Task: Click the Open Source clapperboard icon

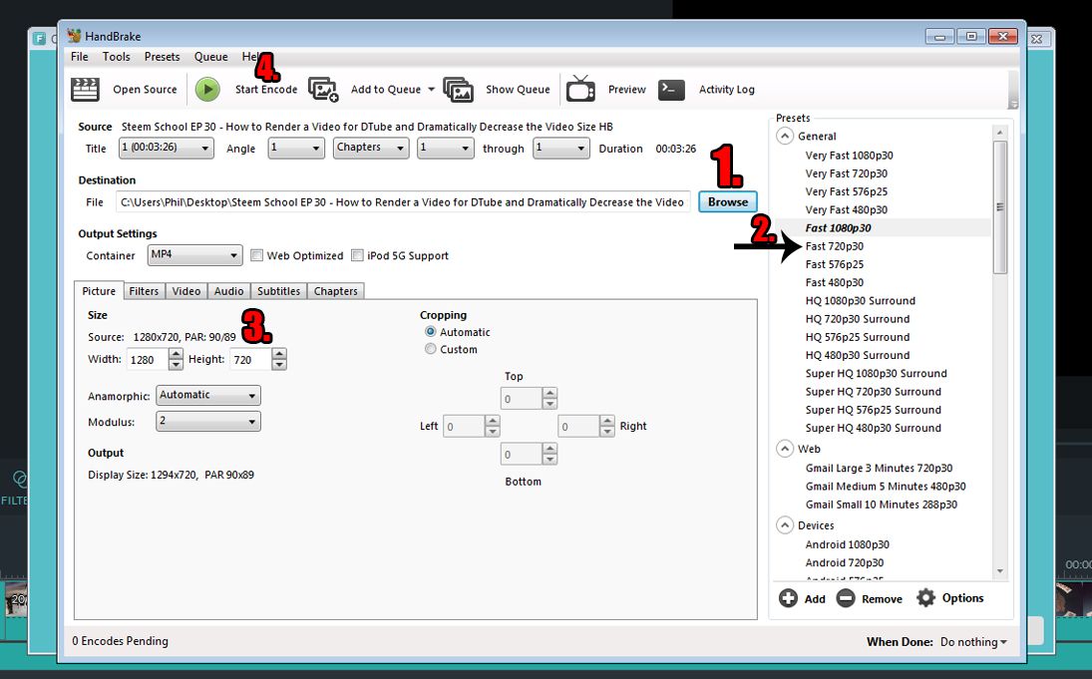Action: click(x=85, y=89)
